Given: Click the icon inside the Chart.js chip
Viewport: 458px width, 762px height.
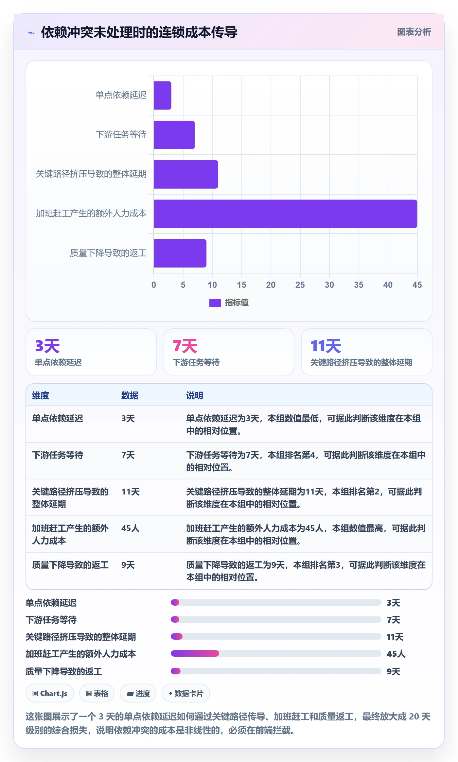Looking at the screenshot, I should pyautogui.click(x=35, y=694).
